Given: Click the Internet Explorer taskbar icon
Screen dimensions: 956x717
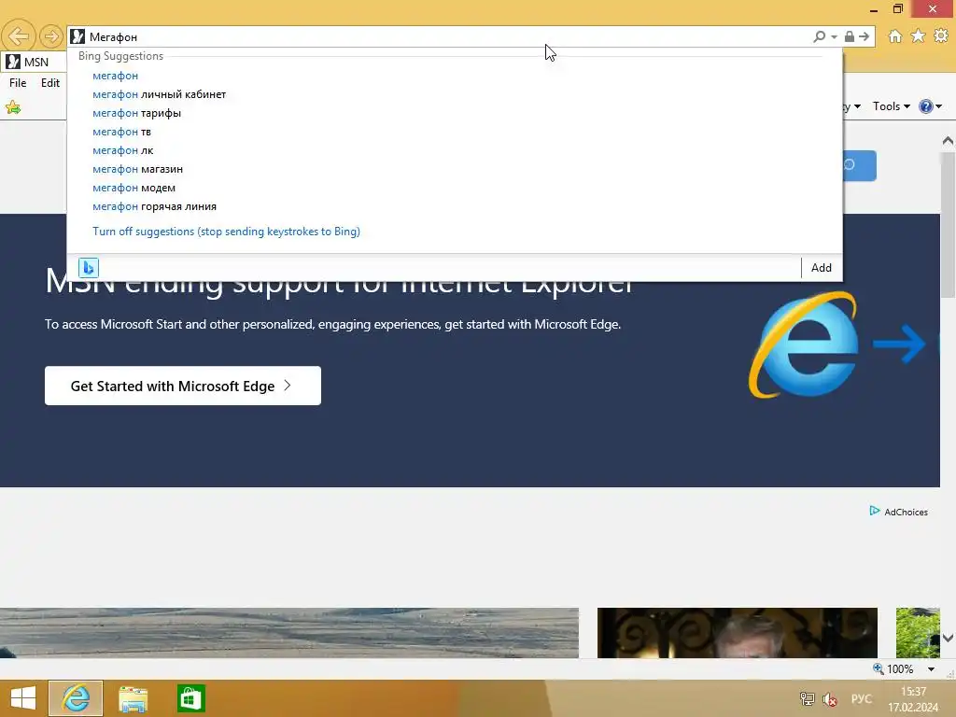Looking at the screenshot, I should [76, 698].
